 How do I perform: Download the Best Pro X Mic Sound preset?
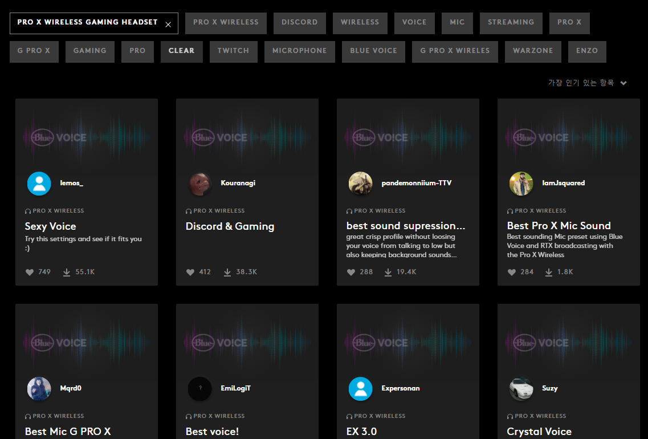coord(549,272)
